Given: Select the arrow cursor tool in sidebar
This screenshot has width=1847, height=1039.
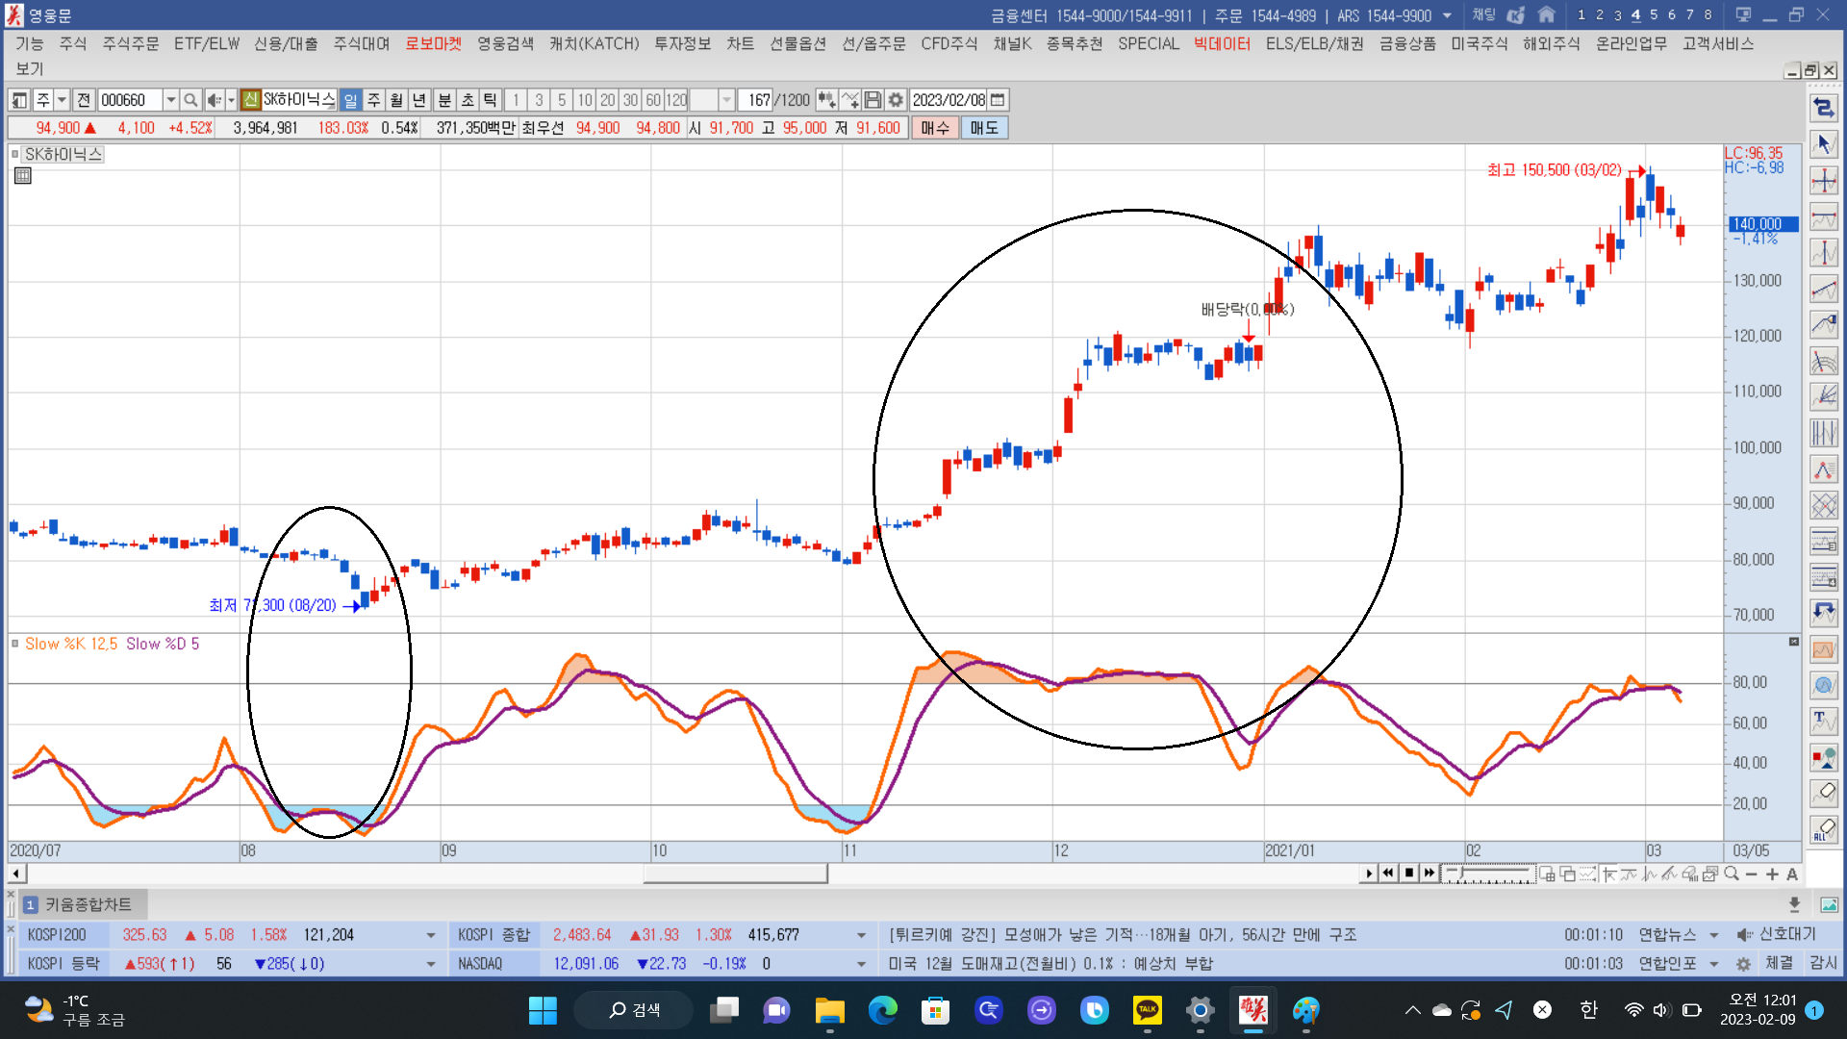Looking at the screenshot, I should click(1823, 144).
